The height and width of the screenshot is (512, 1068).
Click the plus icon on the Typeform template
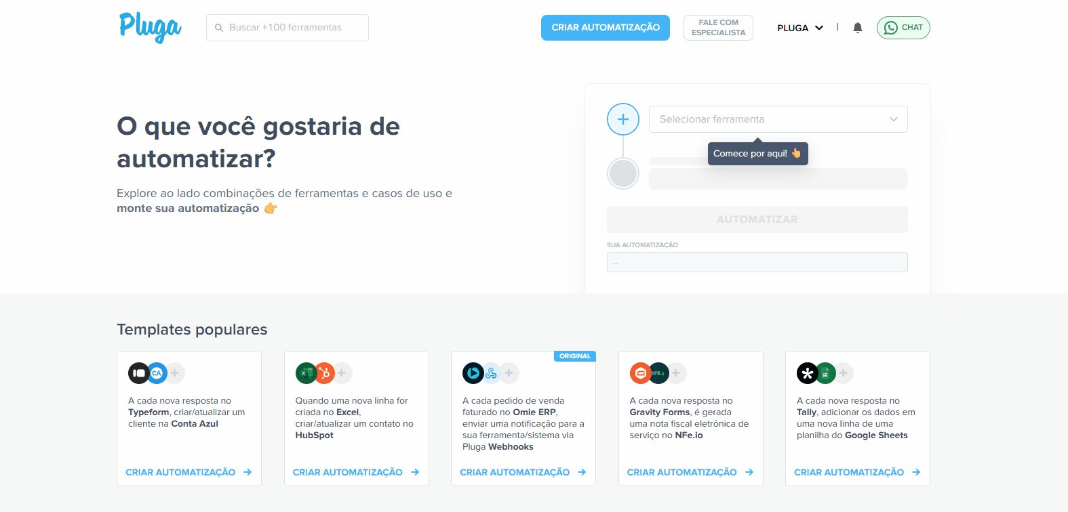click(x=175, y=373)
